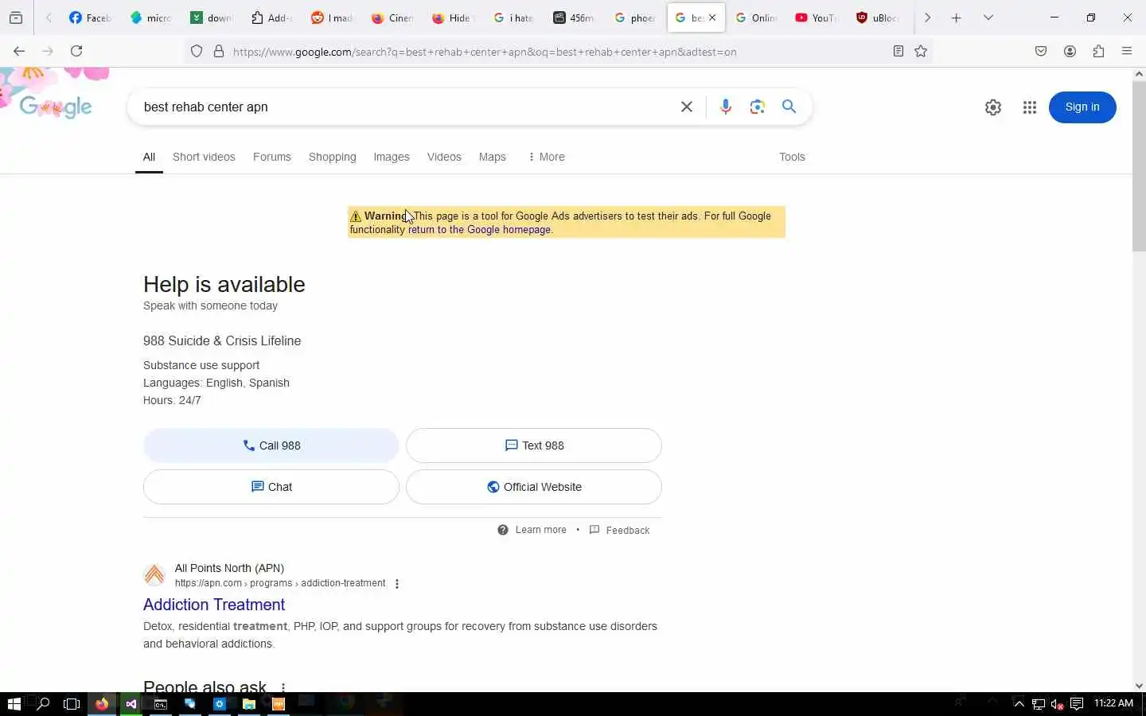1146x716 pixels.
Task: Open the Windows notification center
Action: point(1077,703)
